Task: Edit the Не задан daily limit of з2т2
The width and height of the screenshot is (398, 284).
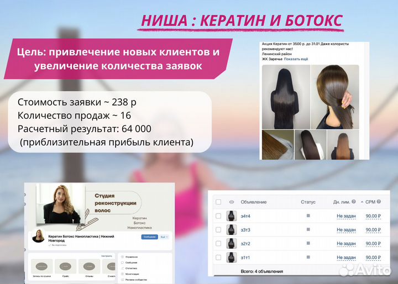Action: tap(346, 244)
